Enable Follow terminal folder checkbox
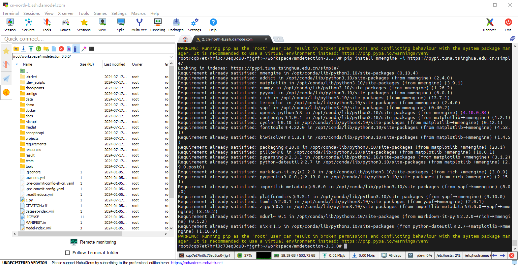 tap(68, 252)
